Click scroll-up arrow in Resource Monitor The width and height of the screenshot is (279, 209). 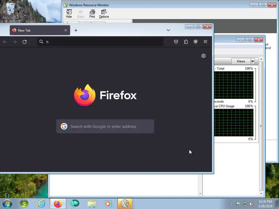[x=261, y=59]
